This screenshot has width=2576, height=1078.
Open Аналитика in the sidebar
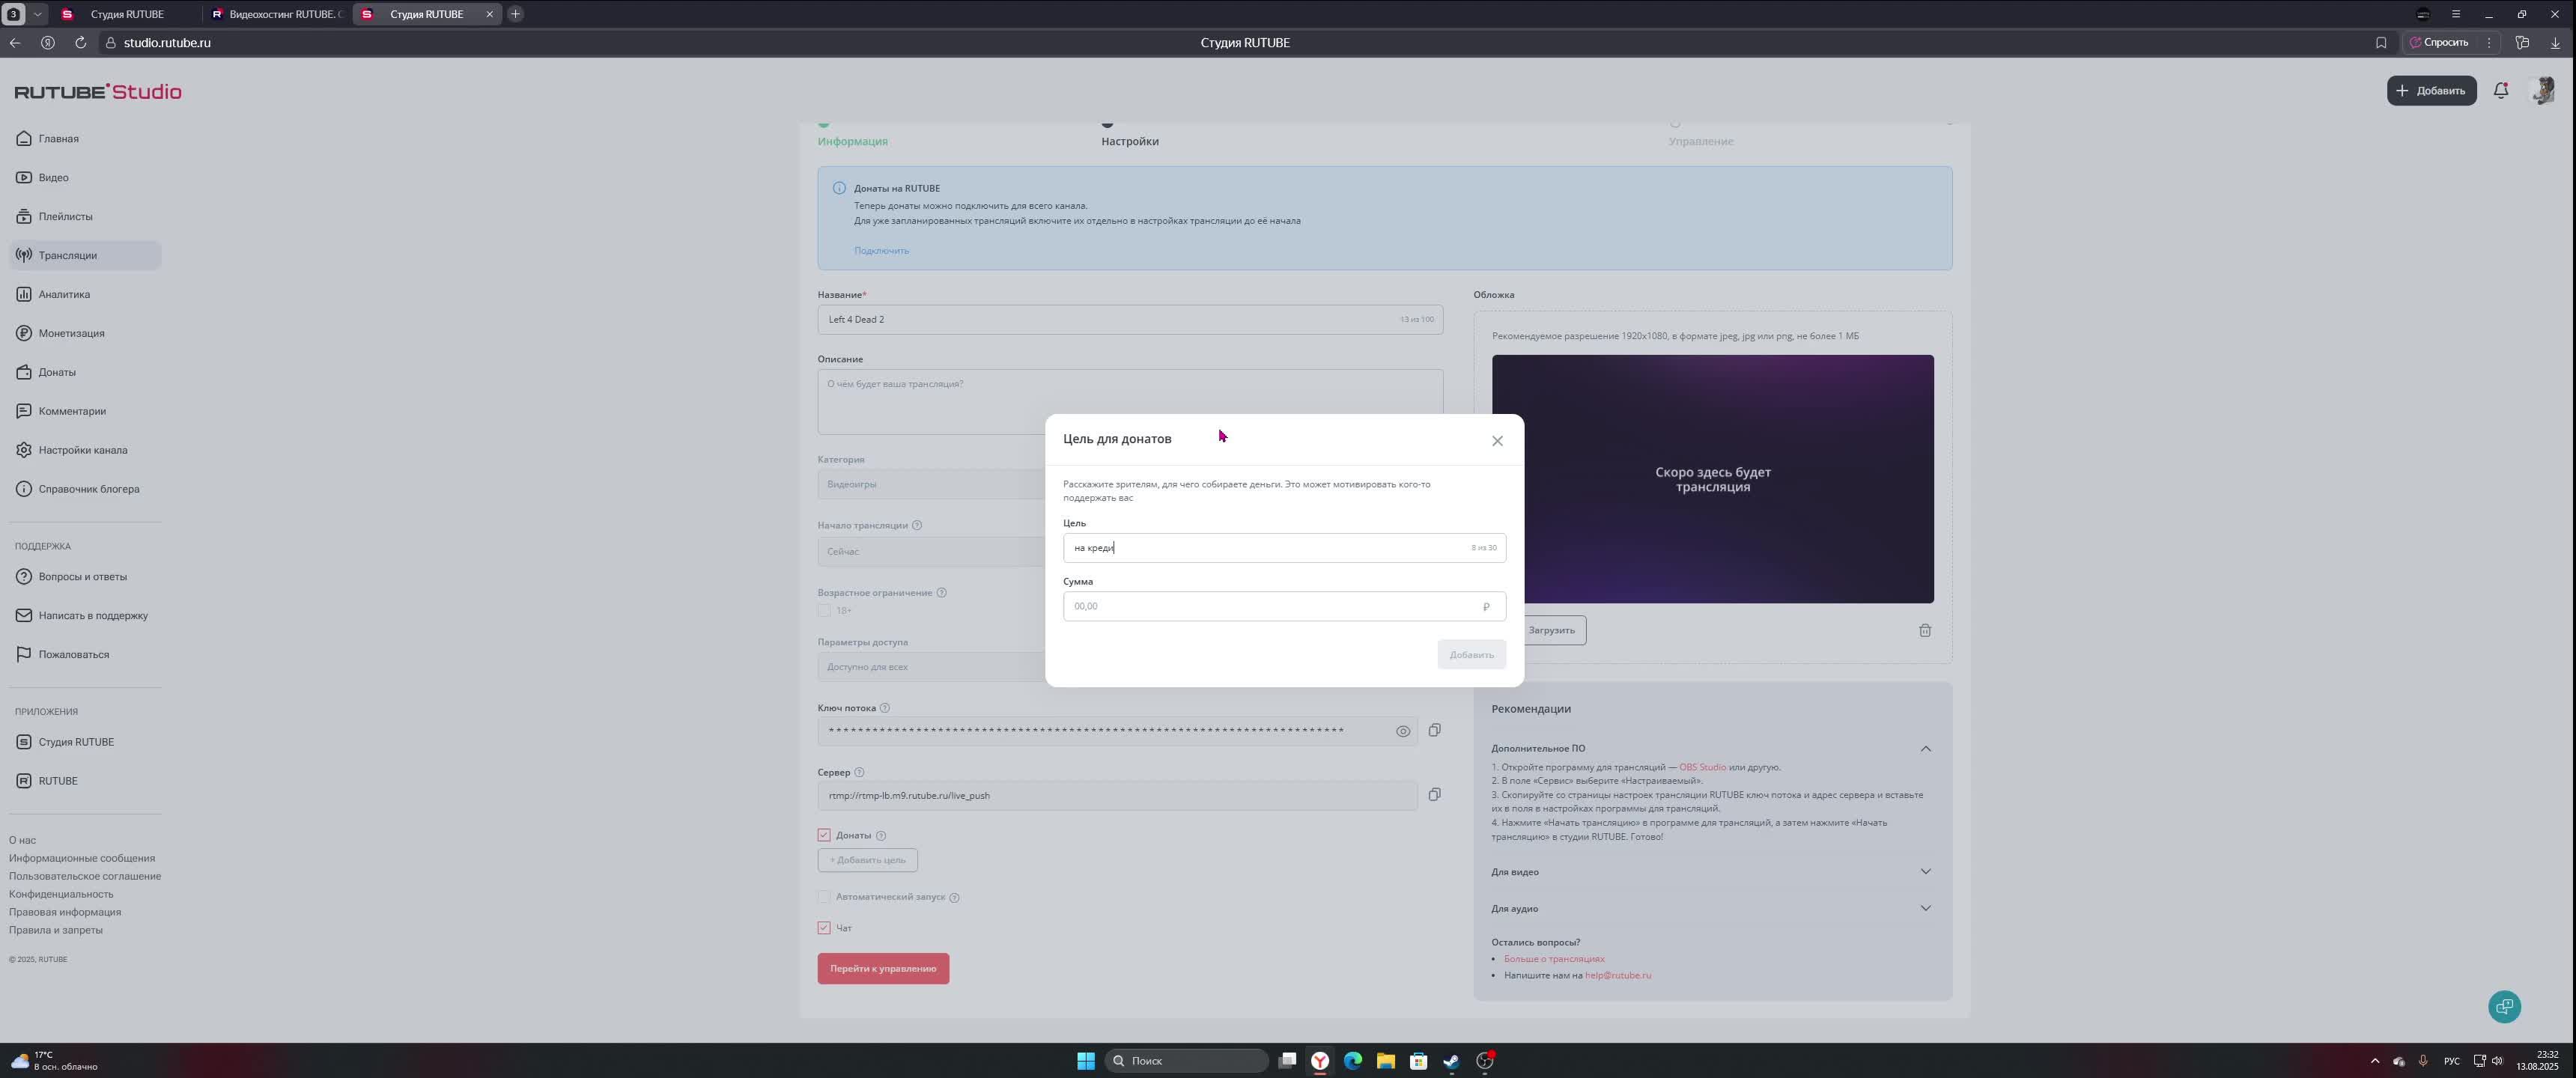coord(64,294)
